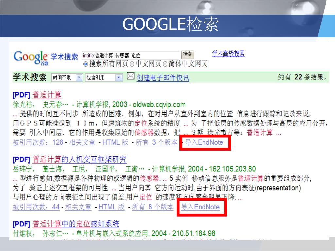Open 普适计算的人机交互框架研究 result title

(79, 159)
